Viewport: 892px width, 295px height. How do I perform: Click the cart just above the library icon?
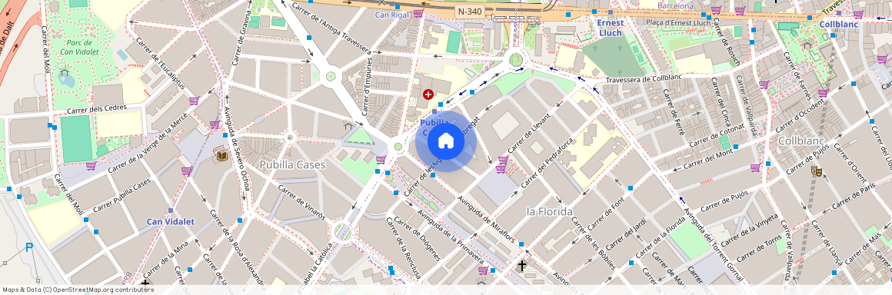[x=215, y=124]
